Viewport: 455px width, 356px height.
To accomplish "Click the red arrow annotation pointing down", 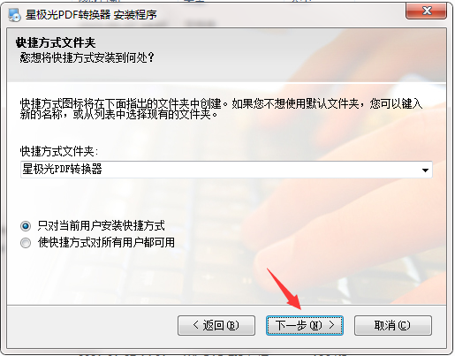I will click(x=284, y=289).
